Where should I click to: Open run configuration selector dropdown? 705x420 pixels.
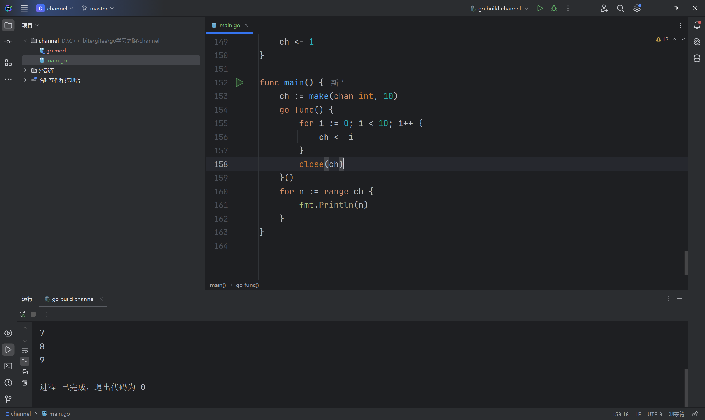pyautogui.click(x=499, y=8)
